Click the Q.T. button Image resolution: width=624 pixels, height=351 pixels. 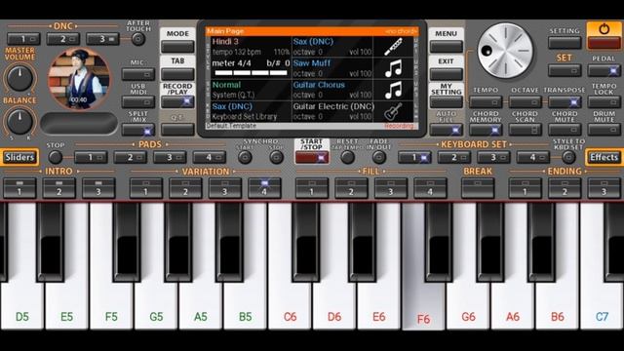177,130
